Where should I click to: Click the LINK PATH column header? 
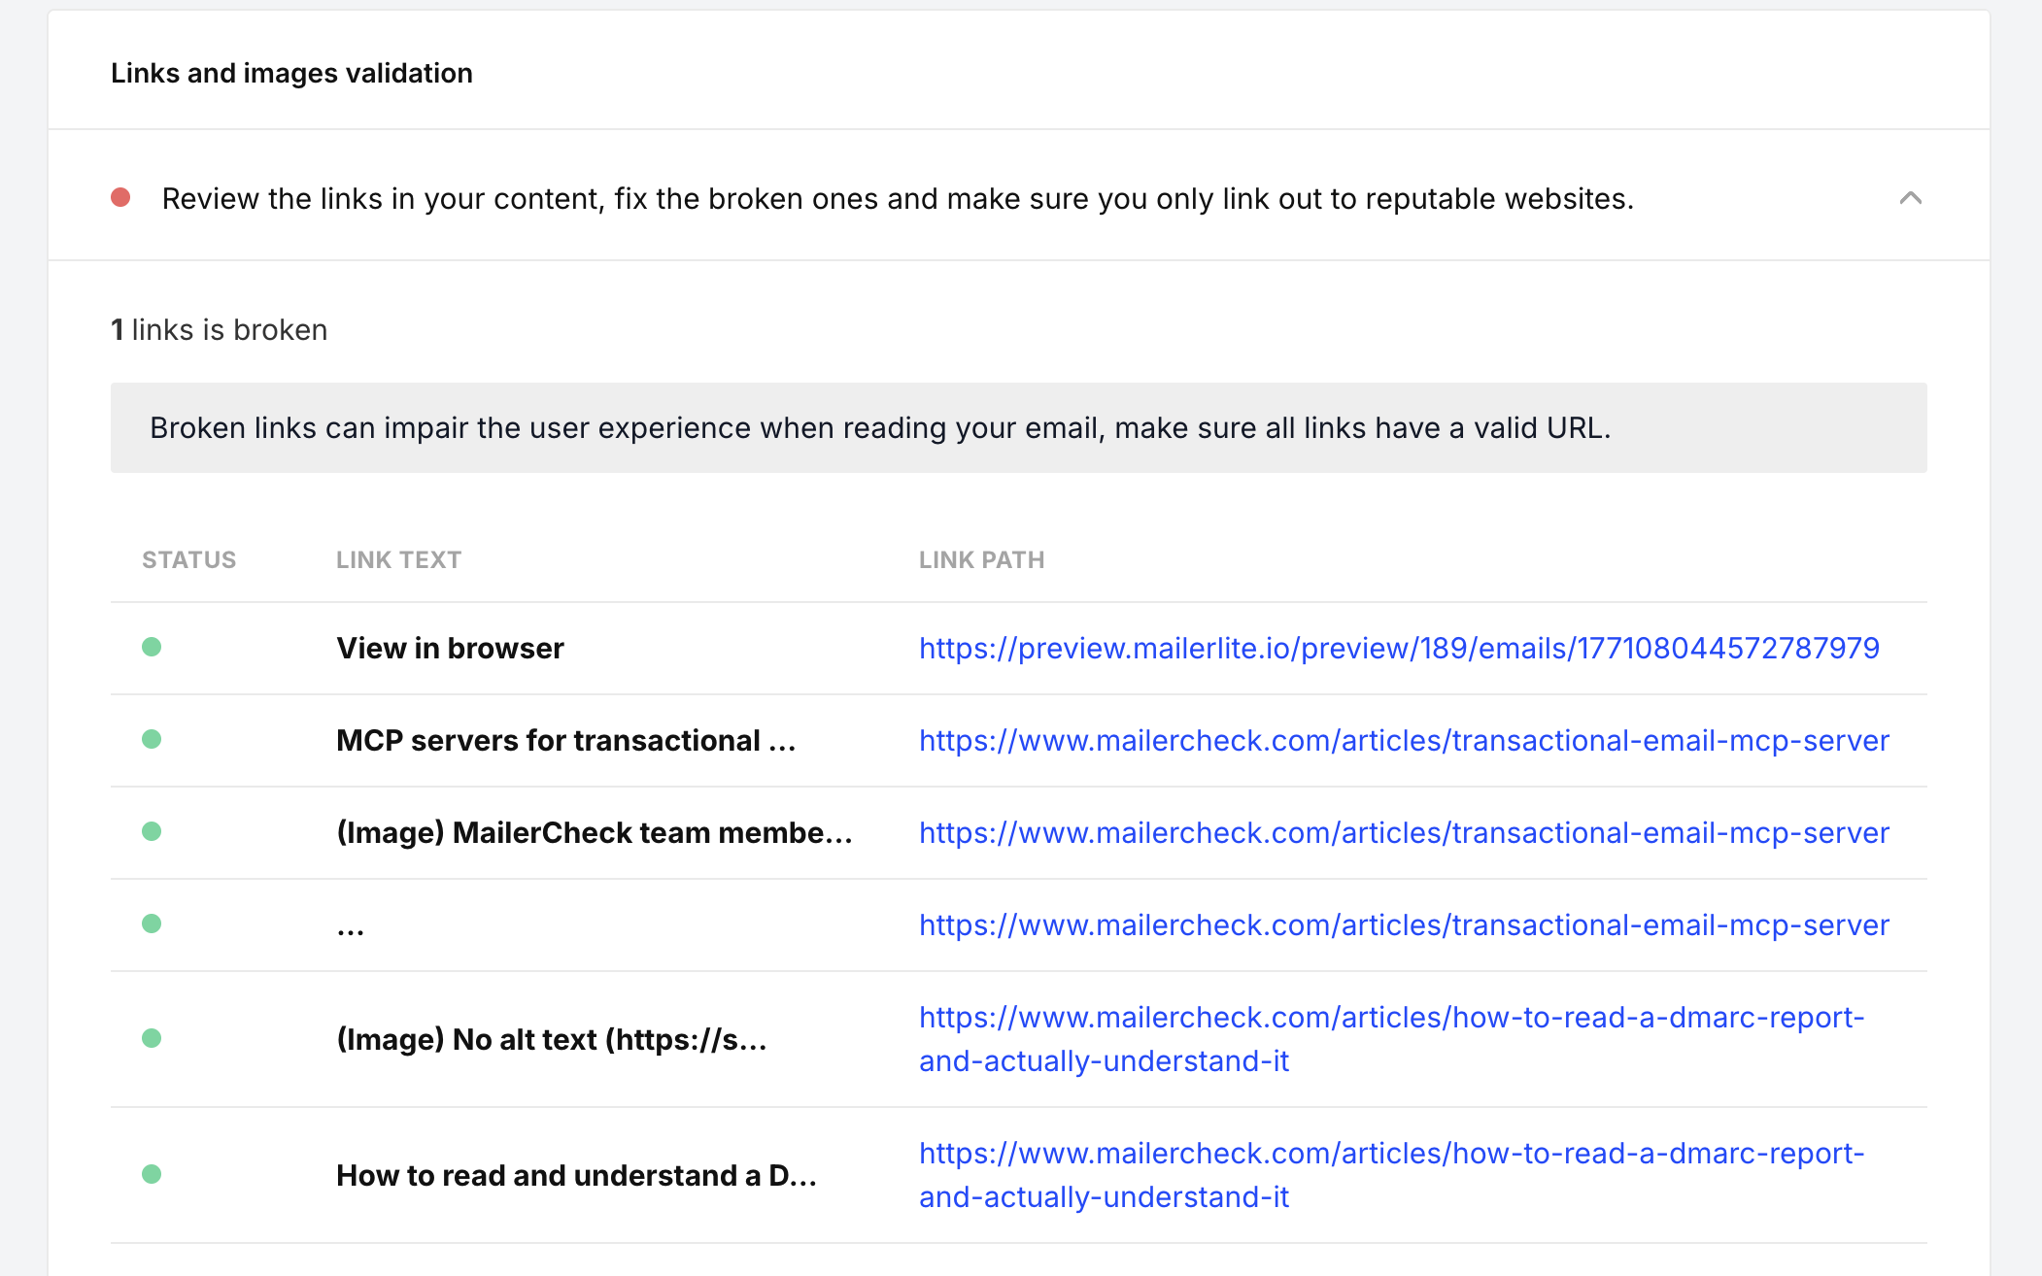coord(981,559)
